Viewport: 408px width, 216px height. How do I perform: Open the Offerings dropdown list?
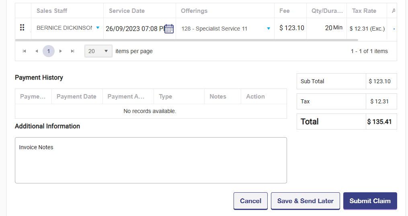pos(269,29)
